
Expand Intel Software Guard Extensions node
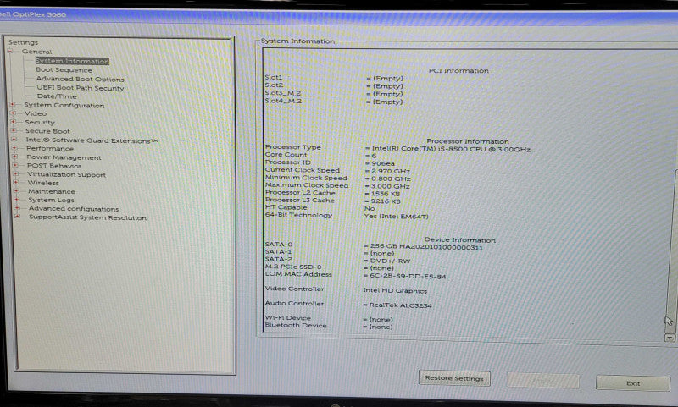[14, 140]
